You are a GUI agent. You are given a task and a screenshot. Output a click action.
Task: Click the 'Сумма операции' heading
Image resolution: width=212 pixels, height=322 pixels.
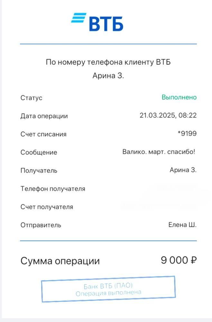point(60,261)
